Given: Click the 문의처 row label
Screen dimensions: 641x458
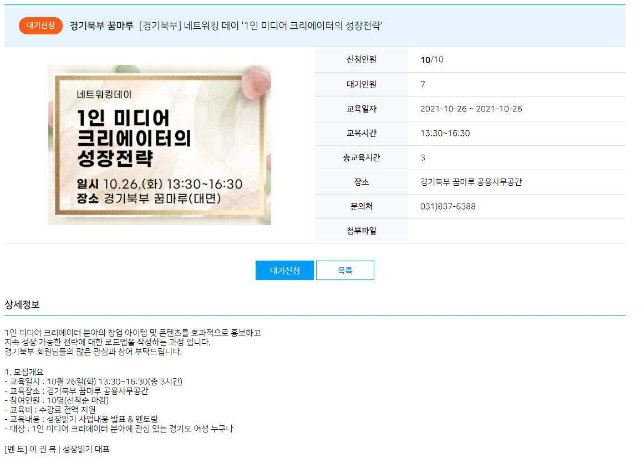Looking at the screenshot, I should point(362,206).
